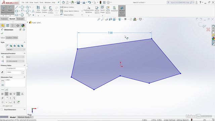The height and width of the screenshot is (121, 215).
Task: Select the Sketch Fillet tool
Action: (28, 15)
